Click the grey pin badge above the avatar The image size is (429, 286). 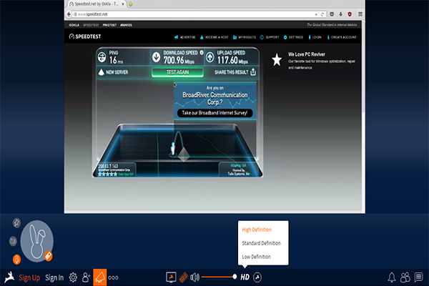coord(16,222)
